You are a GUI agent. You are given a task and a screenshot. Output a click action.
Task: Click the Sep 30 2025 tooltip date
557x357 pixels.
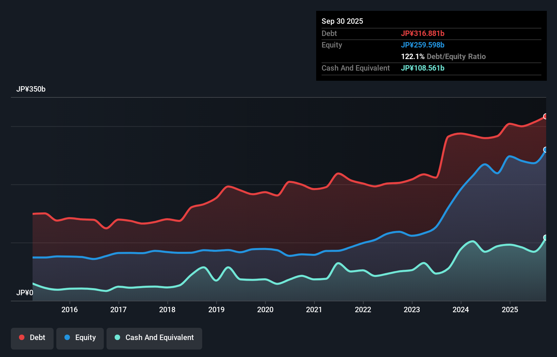(x=342, y=21)
